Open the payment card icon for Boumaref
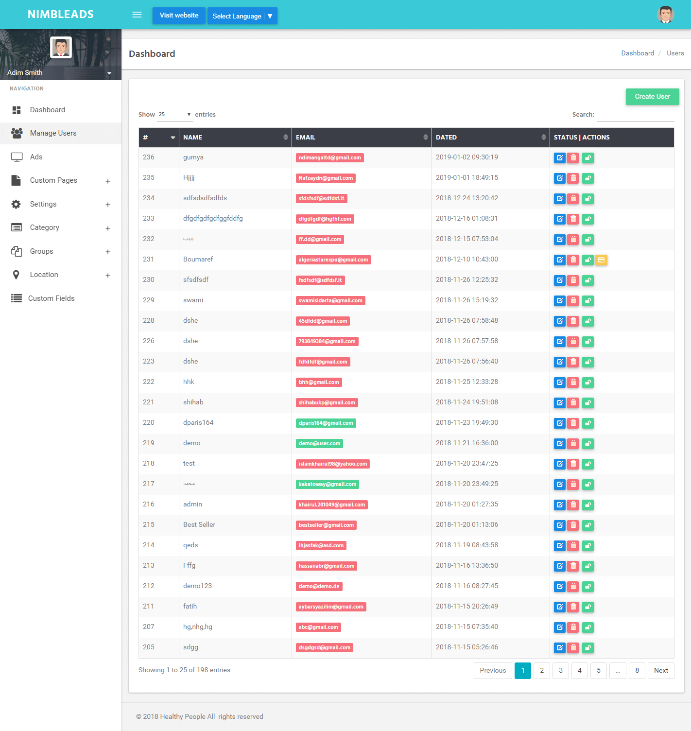 [x=602, y=260]
